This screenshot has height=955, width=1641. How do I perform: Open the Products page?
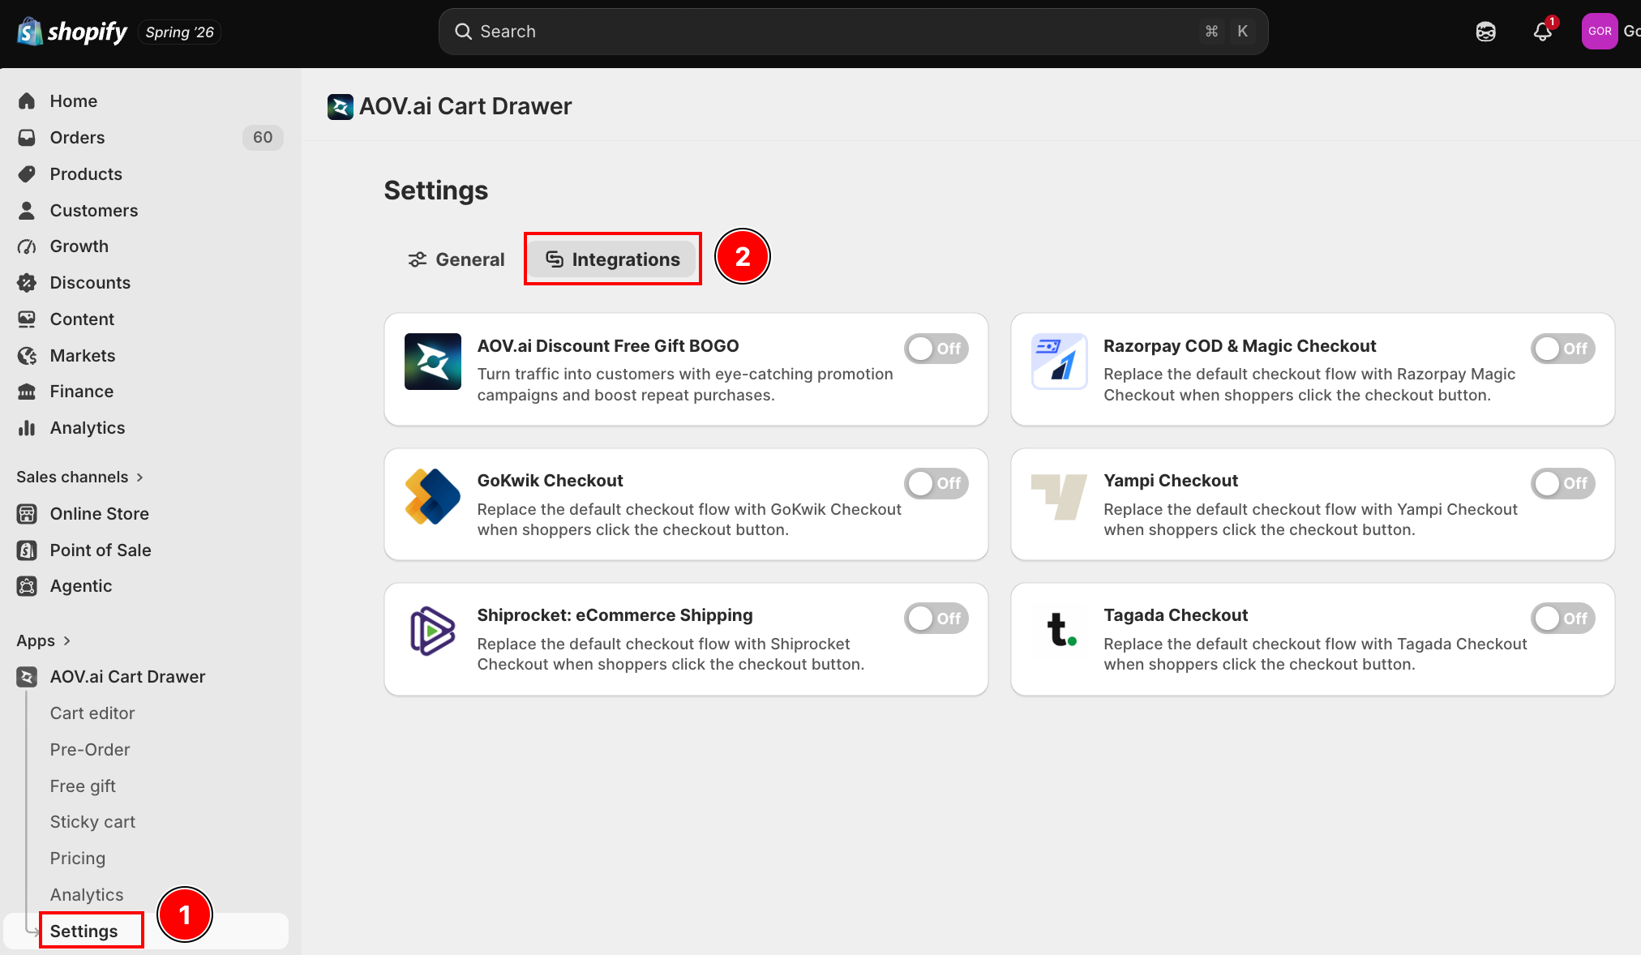86,174
